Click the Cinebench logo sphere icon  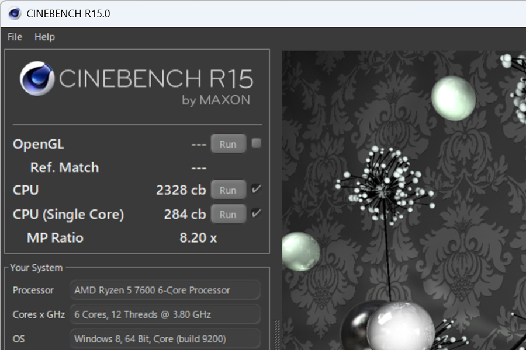[x=37, y=78]
